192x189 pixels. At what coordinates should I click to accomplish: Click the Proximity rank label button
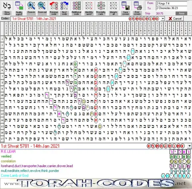(x=101, y=13)
